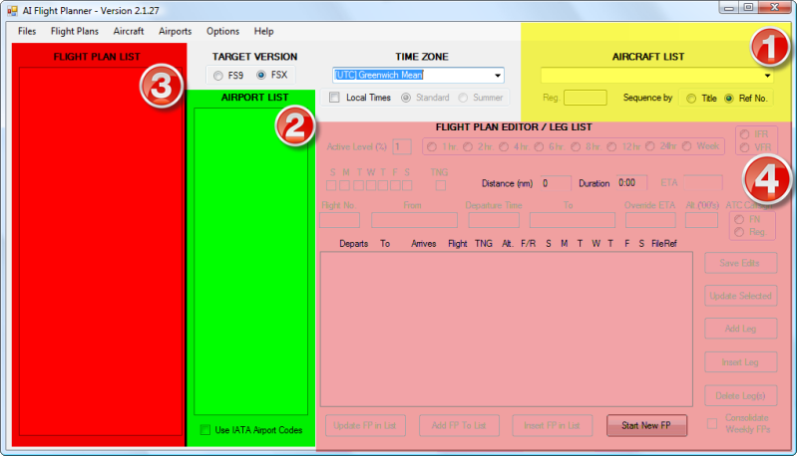Toggle Consolidate Weekly FPs checkbox
Image resolution: width=797 pixels, height=456 pixels.
pos(712,423)
